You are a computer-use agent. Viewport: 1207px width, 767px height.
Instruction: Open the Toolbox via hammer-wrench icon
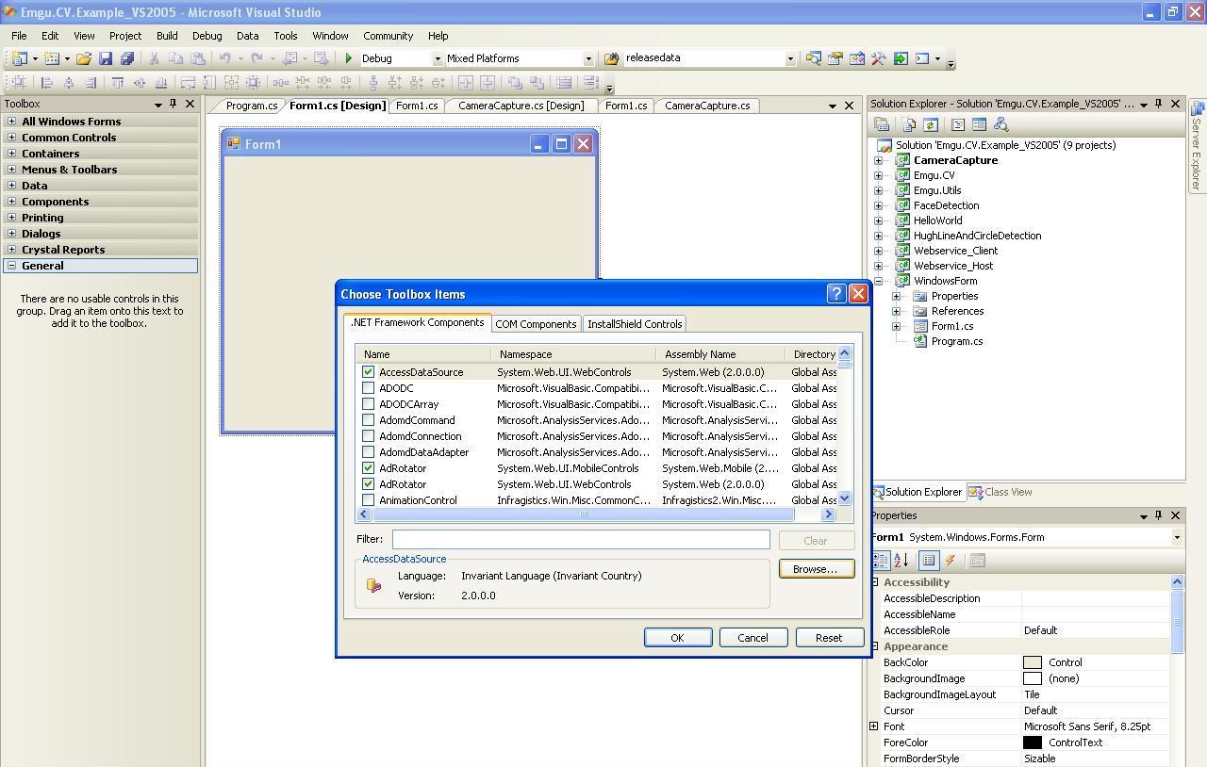click(879, 58)
